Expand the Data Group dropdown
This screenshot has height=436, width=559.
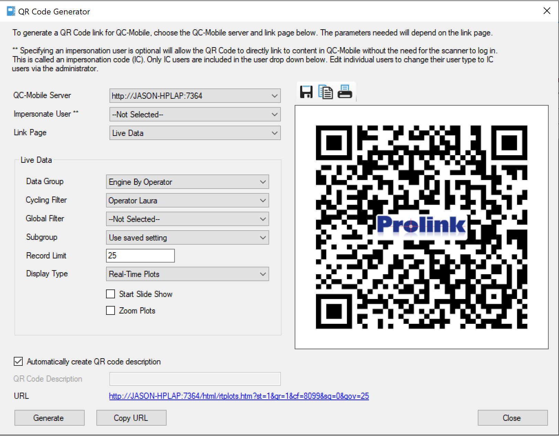(187, 182)
